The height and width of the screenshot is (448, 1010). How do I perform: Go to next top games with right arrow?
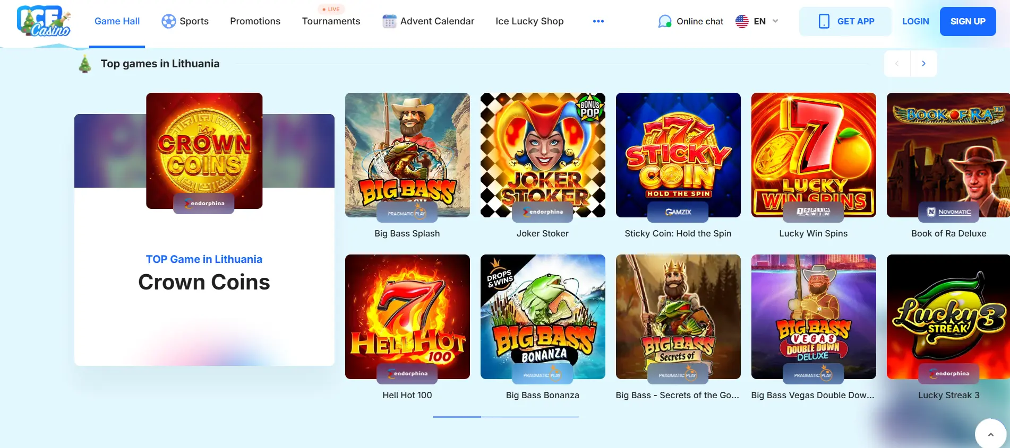point(924,64)
